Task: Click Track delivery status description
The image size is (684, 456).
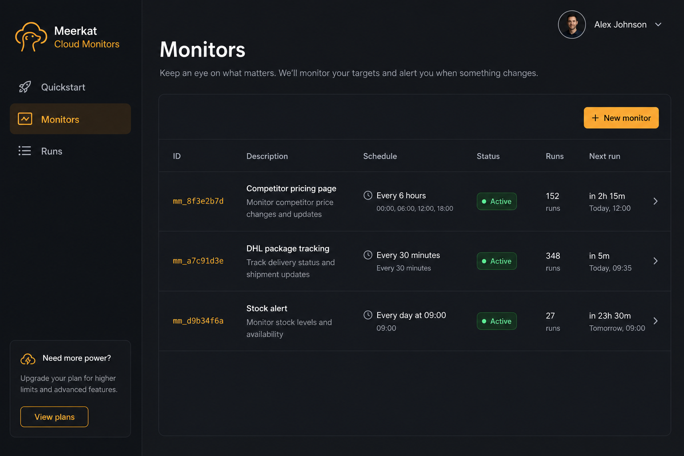Action: [290, 268]
